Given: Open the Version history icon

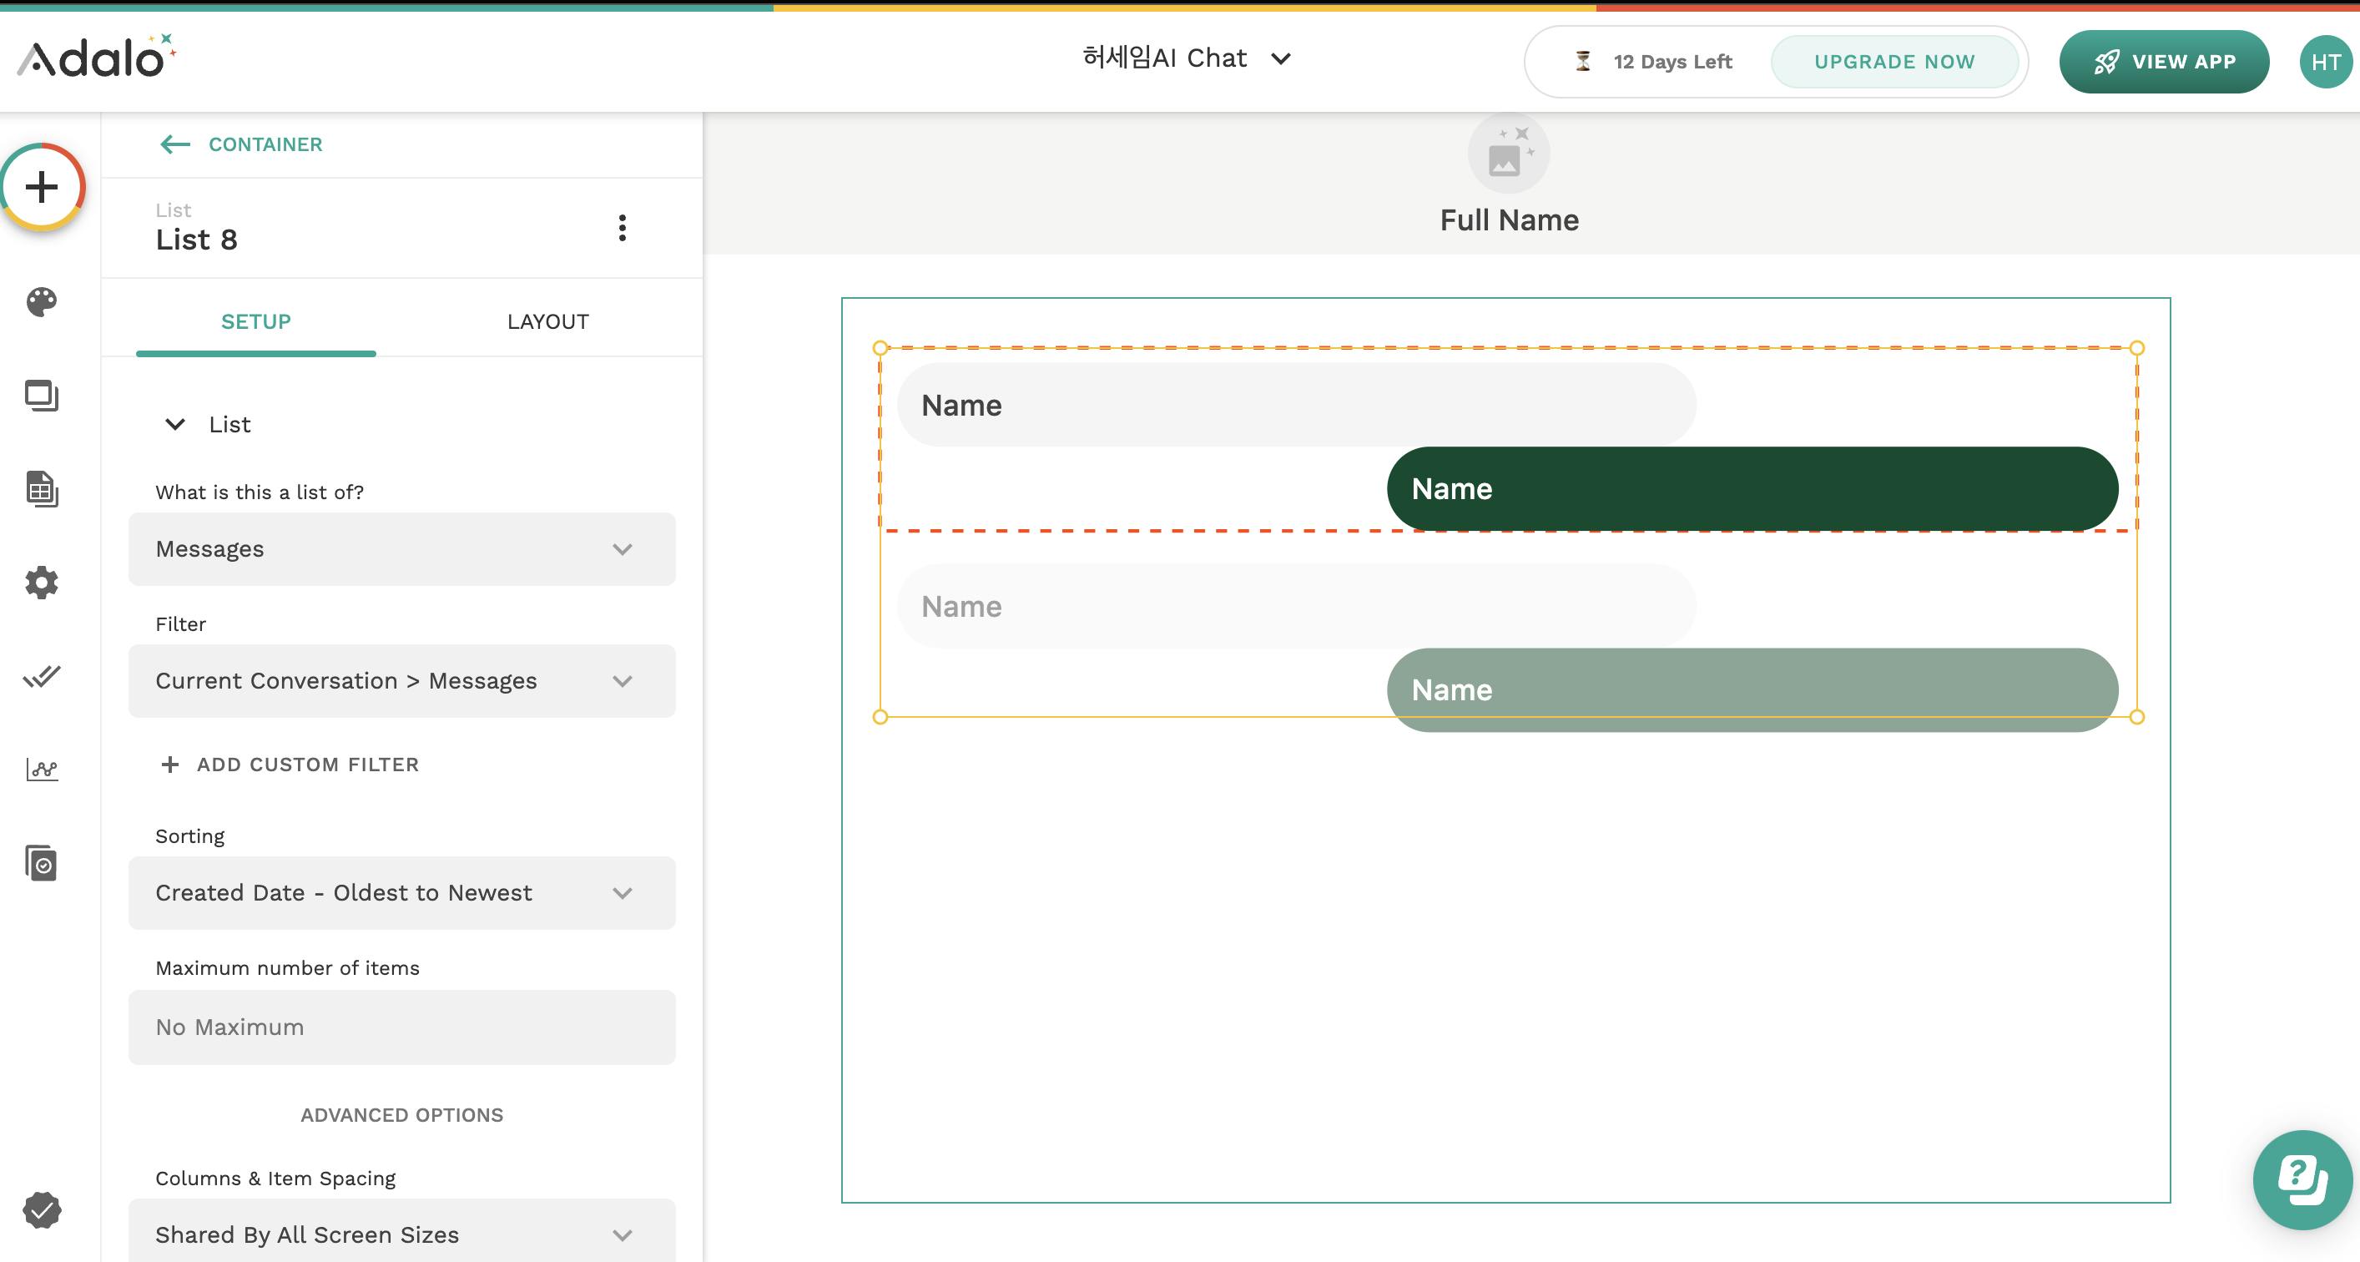Looking at the screenshot, I should point(42,863).
